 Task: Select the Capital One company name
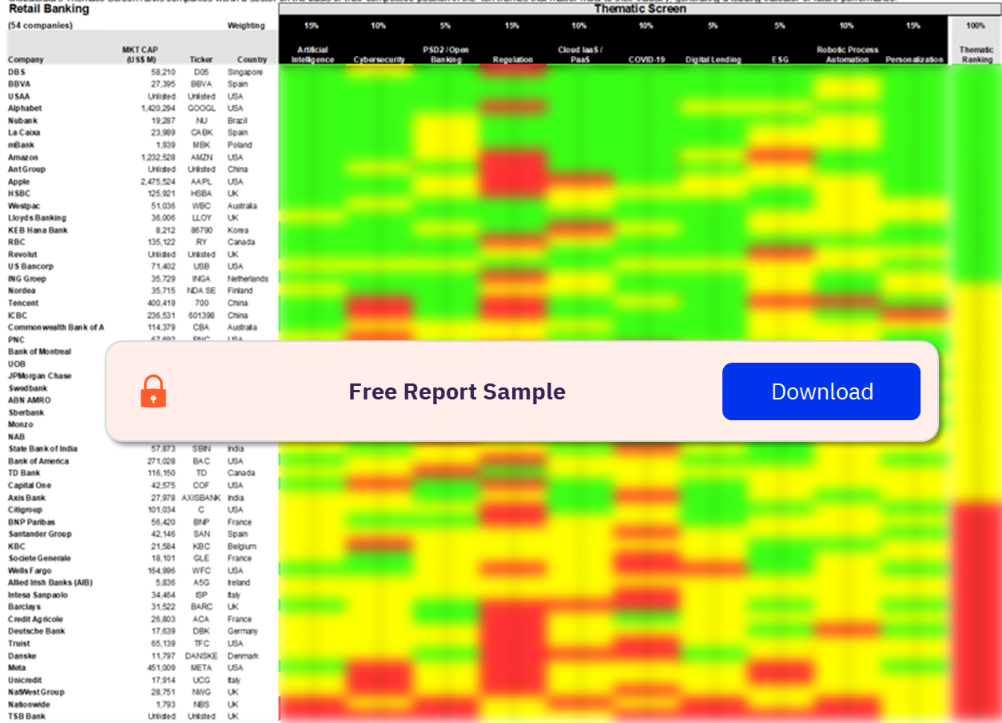pos(30,486)
